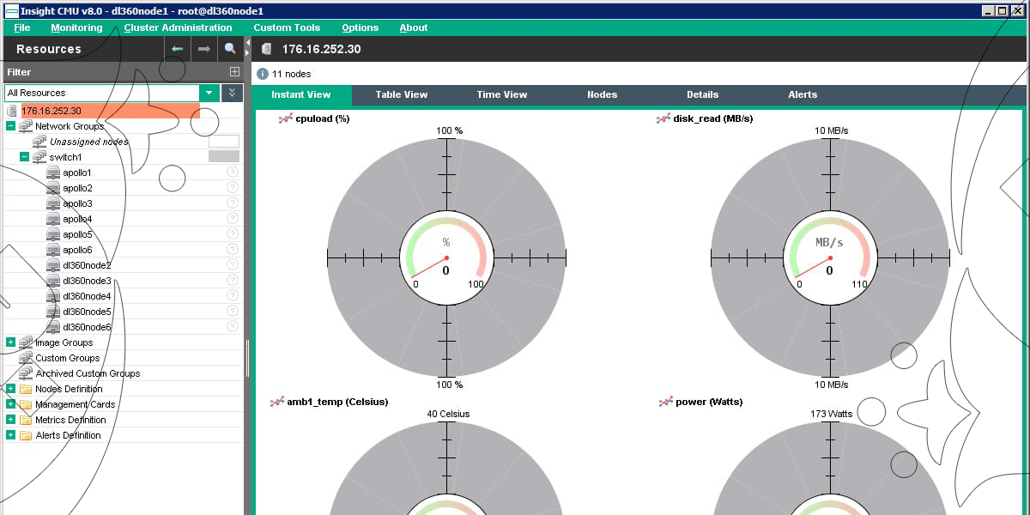Collapse the switch1 group
This screenshot has height=515, width=1030.
tap(24, 157)
